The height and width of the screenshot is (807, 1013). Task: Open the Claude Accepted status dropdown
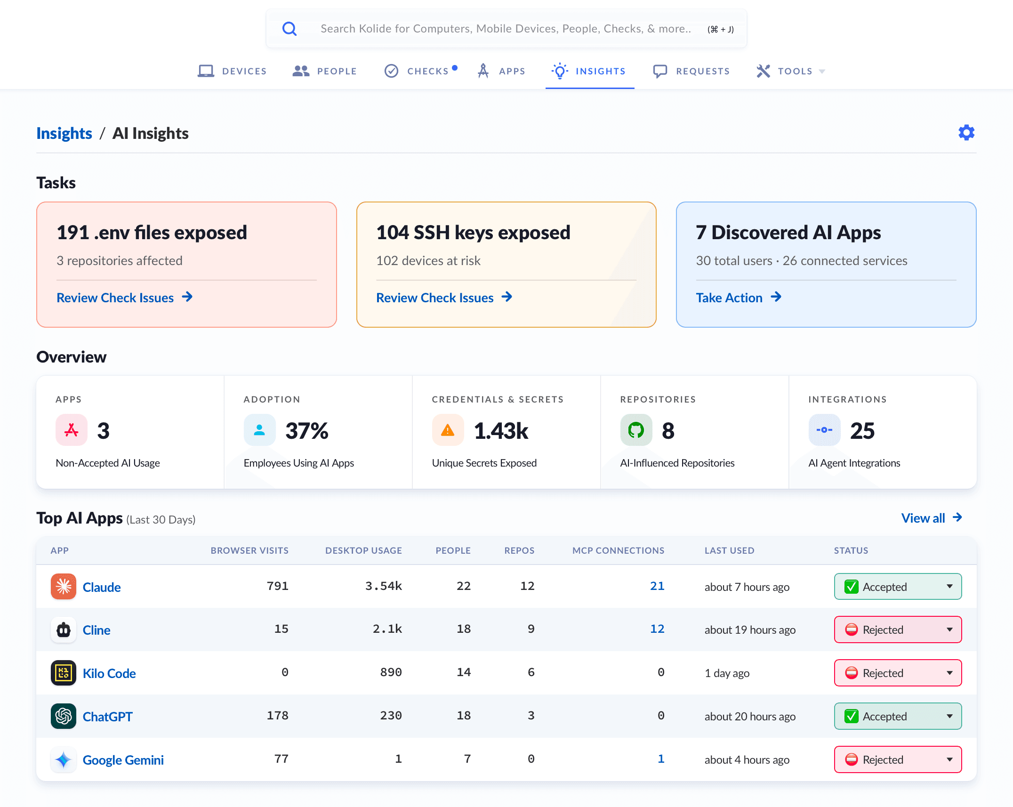(x=898, y=587)
